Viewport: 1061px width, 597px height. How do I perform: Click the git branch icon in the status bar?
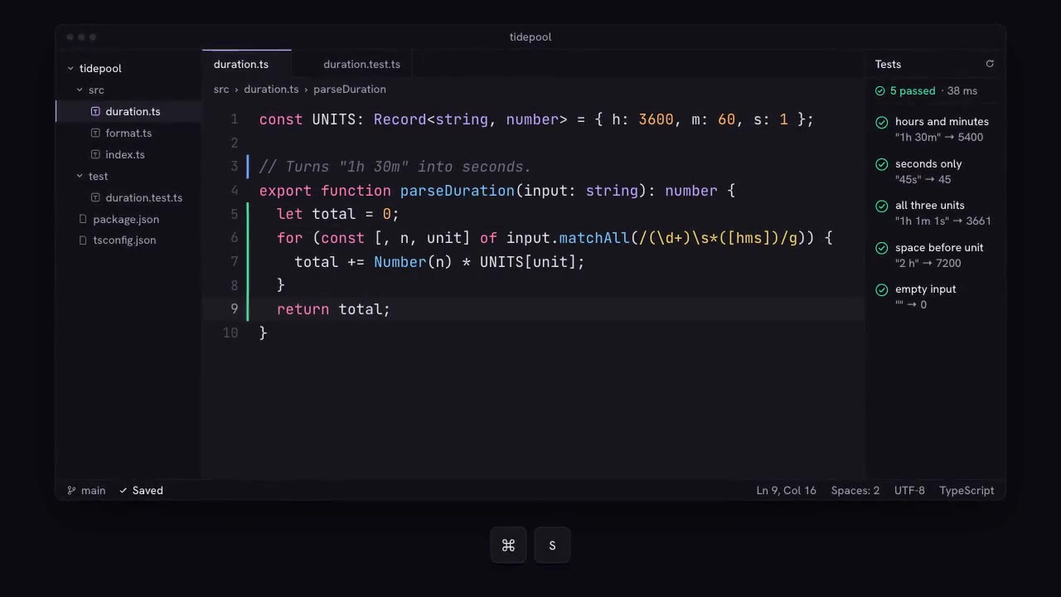tap(71, 490)
